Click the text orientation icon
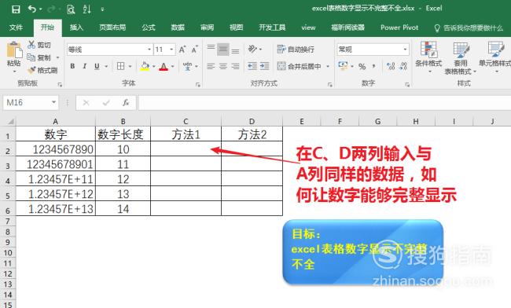The width and height of the screenshot is (511, 308). [252, 49]
